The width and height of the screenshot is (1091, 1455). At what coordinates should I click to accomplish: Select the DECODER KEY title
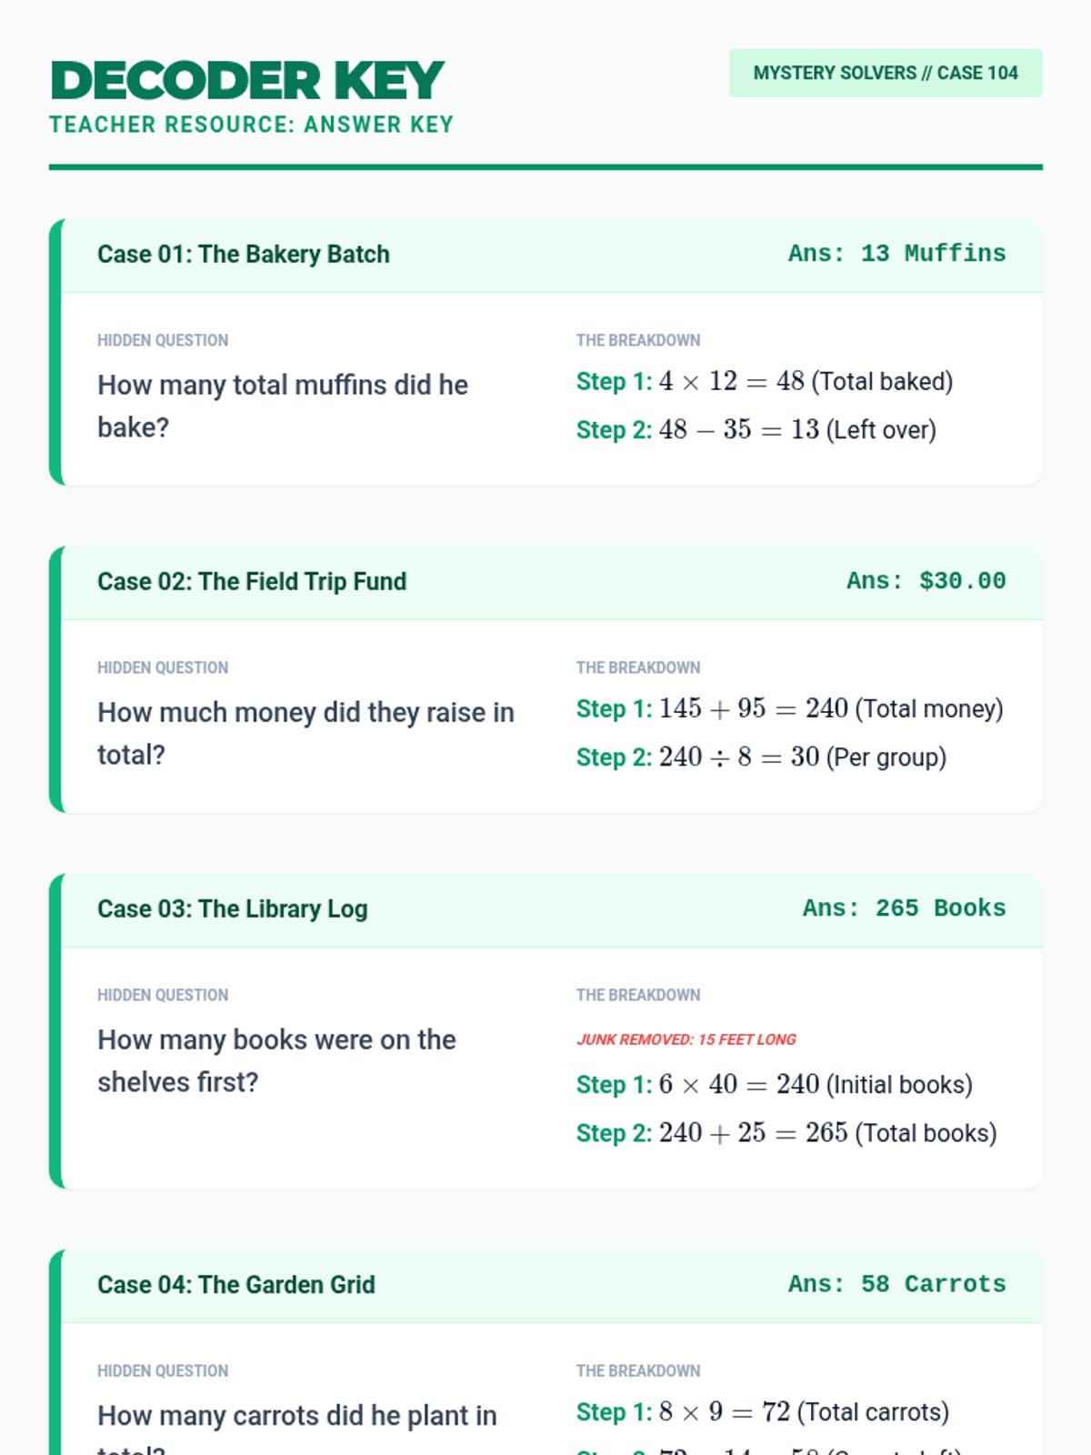click(247, 81)
